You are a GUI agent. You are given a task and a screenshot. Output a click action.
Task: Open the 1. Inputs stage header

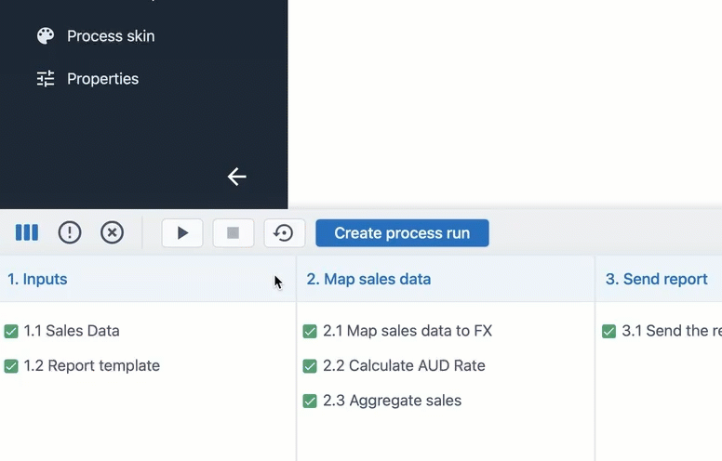[37, 279]
